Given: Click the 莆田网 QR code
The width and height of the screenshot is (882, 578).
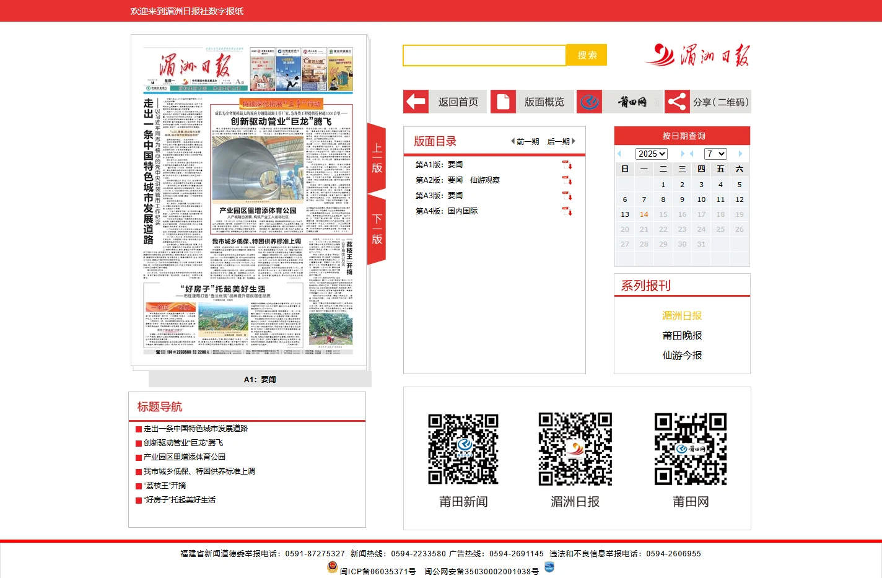Looking at the screenshot, I should click(691, 449).
